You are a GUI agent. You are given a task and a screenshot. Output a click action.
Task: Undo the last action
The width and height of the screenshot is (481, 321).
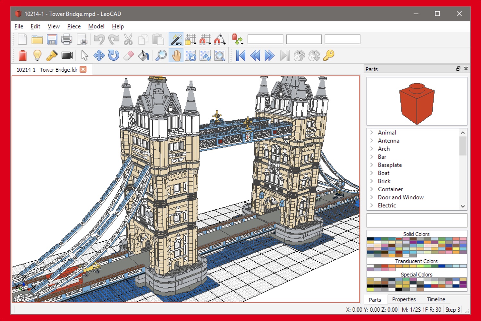99,39
